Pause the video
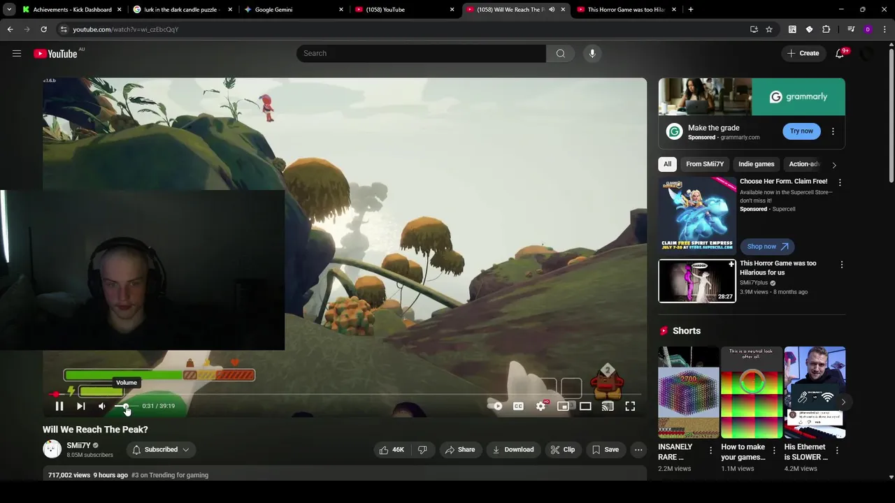 point(59,406)
